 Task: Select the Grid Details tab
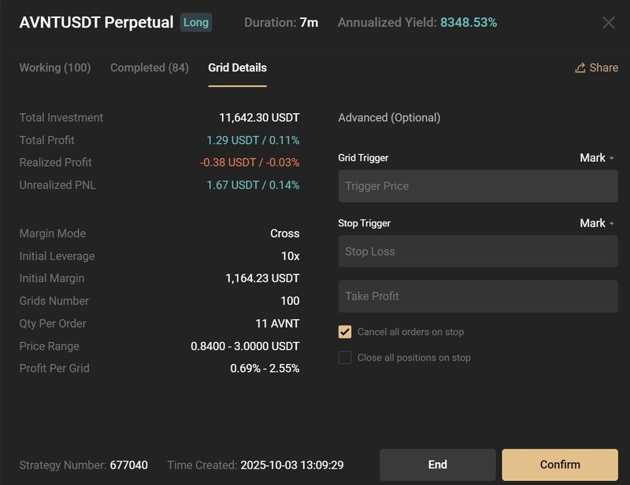point(237,68)
